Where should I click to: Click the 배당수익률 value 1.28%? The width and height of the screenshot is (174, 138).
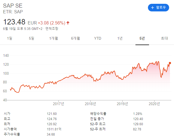[138, 114]
